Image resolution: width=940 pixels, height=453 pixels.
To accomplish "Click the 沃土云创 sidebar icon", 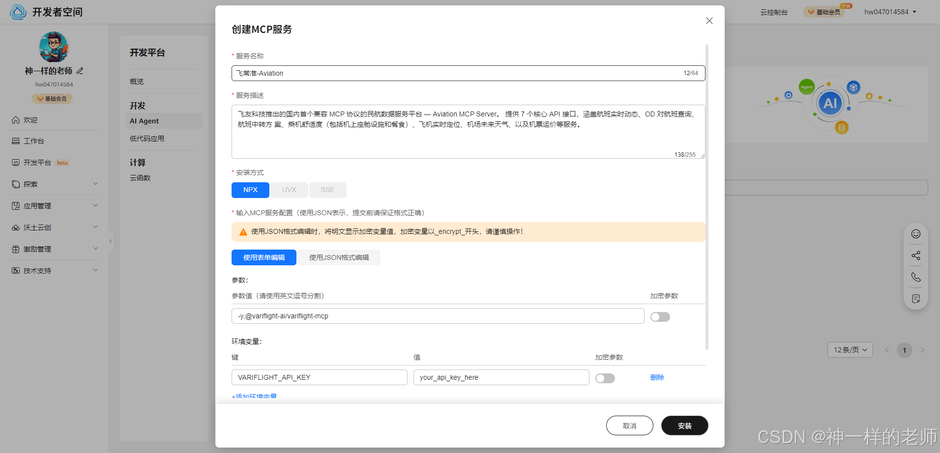I will click(16, 227).
